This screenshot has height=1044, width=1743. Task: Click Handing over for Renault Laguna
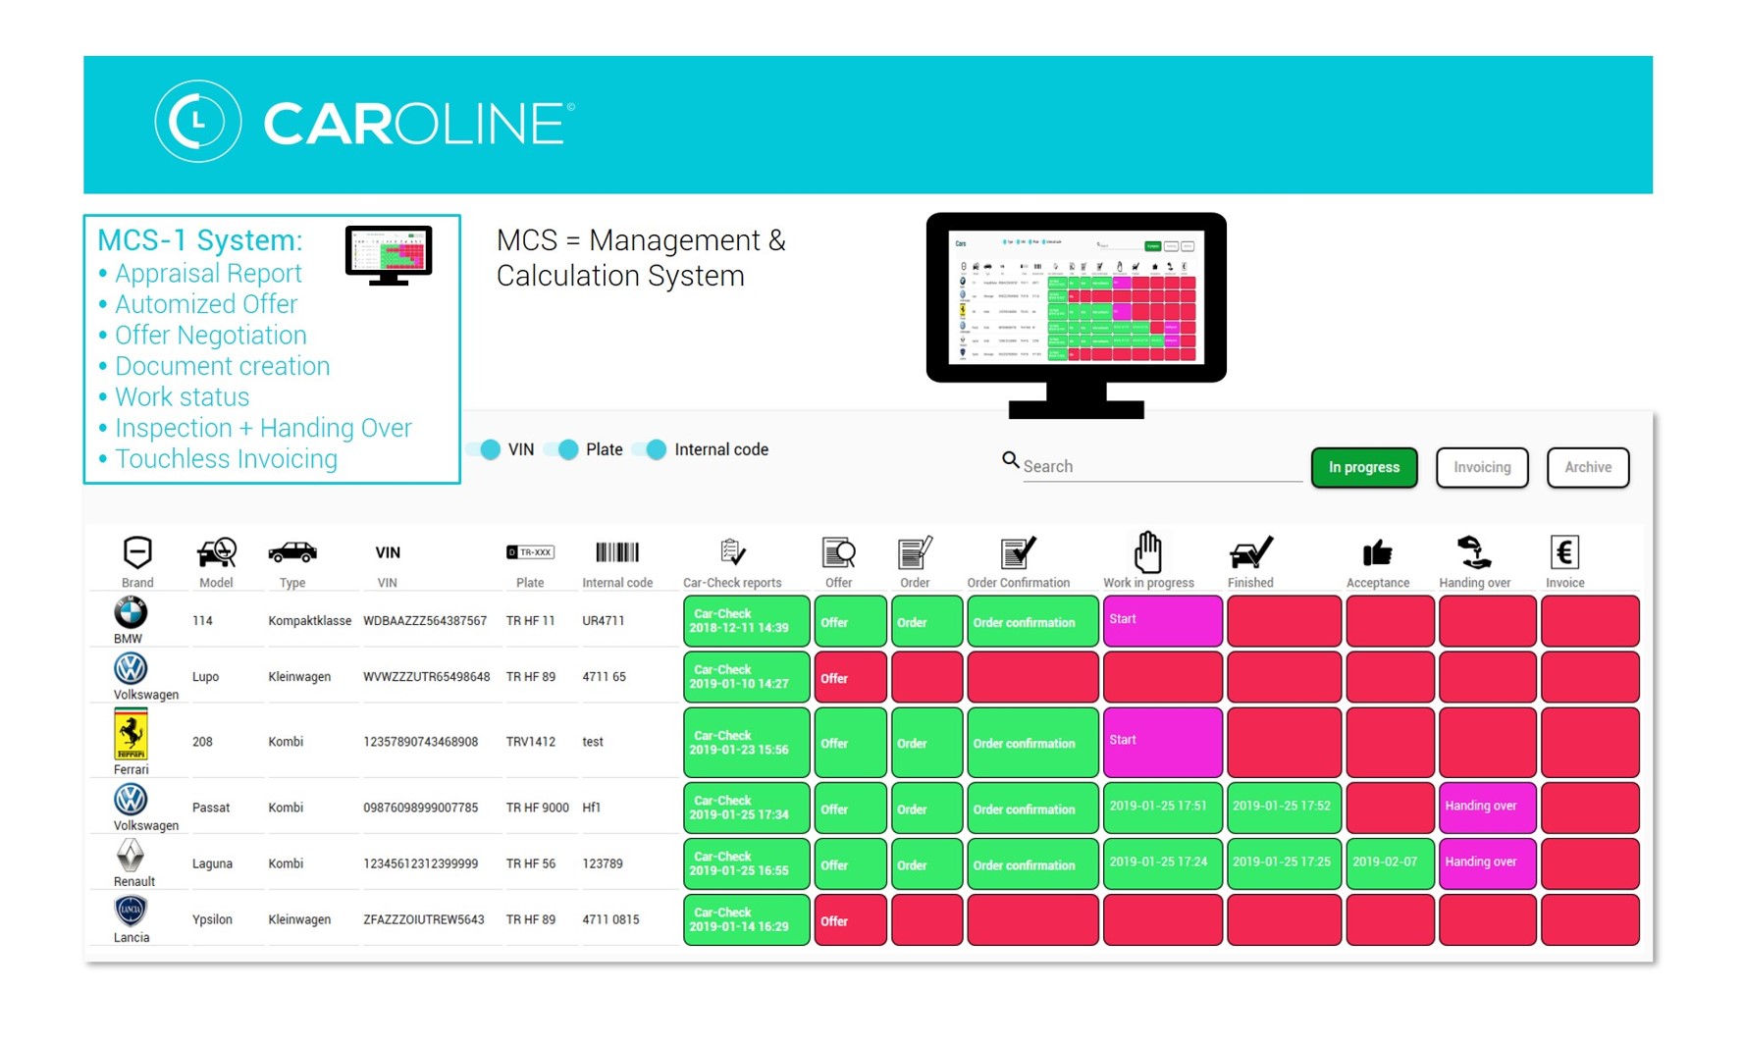[x=1486, y=863]
